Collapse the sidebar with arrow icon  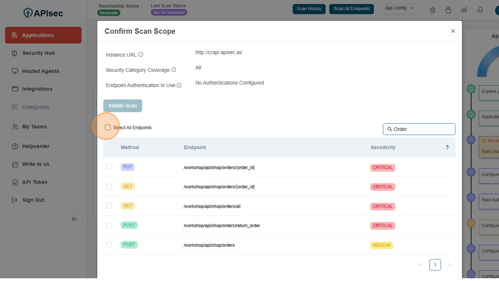coord(75,219)
